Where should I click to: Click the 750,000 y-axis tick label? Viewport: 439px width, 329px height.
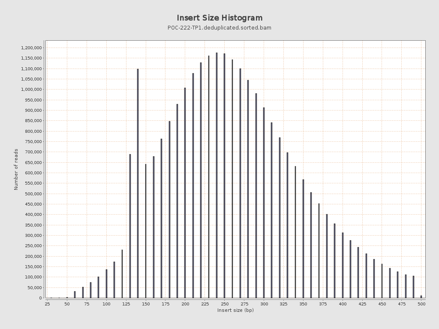(x=33, y=141)
